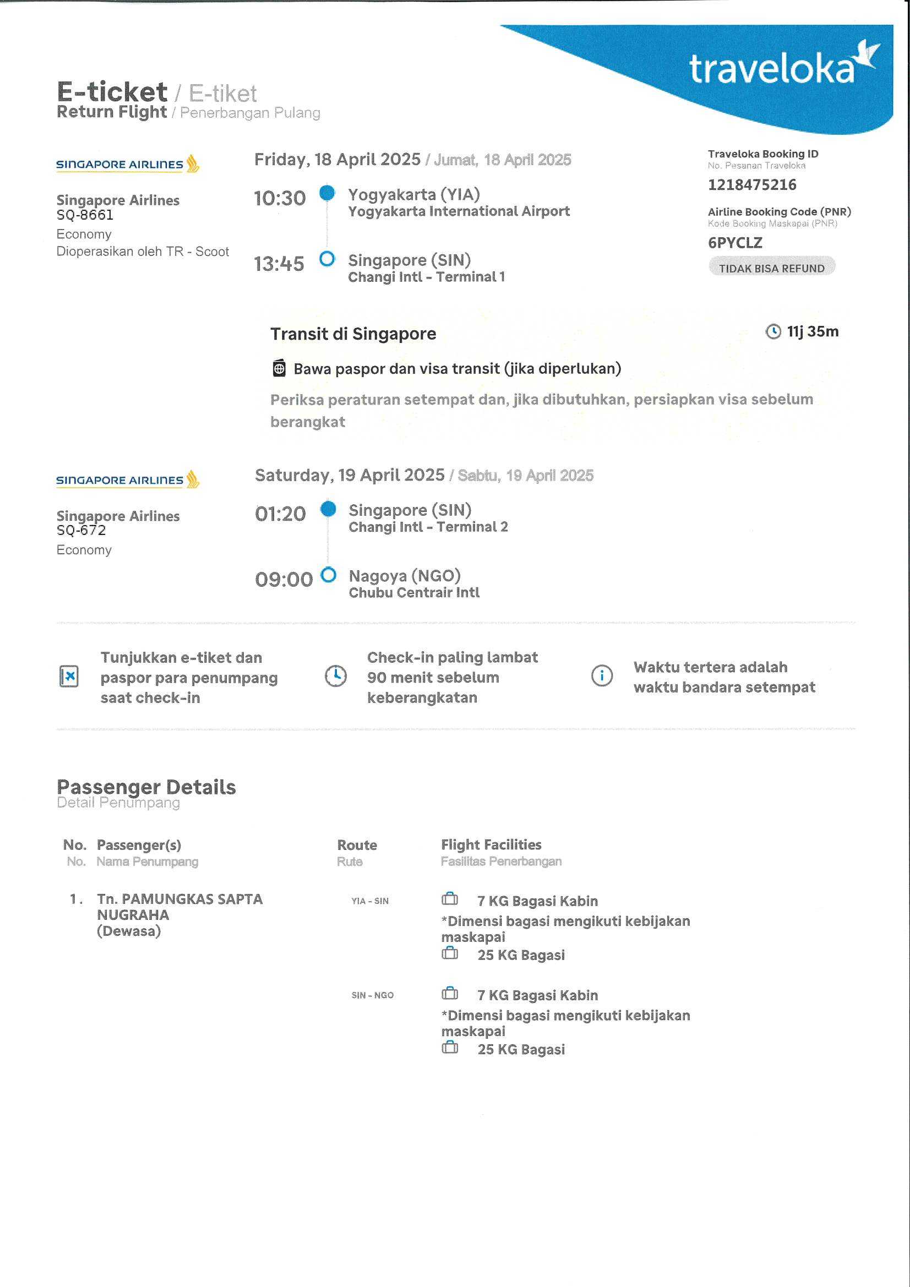
Task: Click Singapore Airlines logo above flight SQ-672
Action: pyautogui.click(x=127, y=480)
